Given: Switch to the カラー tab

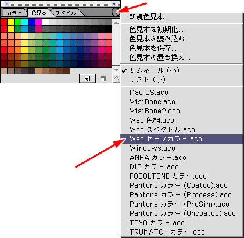Looking at the screenshot, I should (15, 13).
